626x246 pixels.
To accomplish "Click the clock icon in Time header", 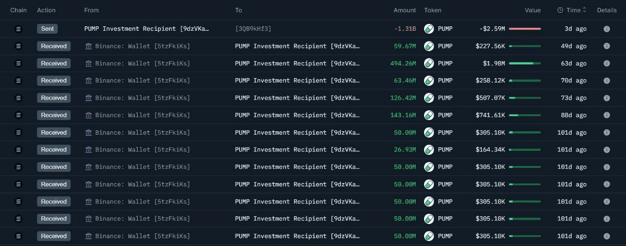I will pyautogui.click(x=560, y=10).
